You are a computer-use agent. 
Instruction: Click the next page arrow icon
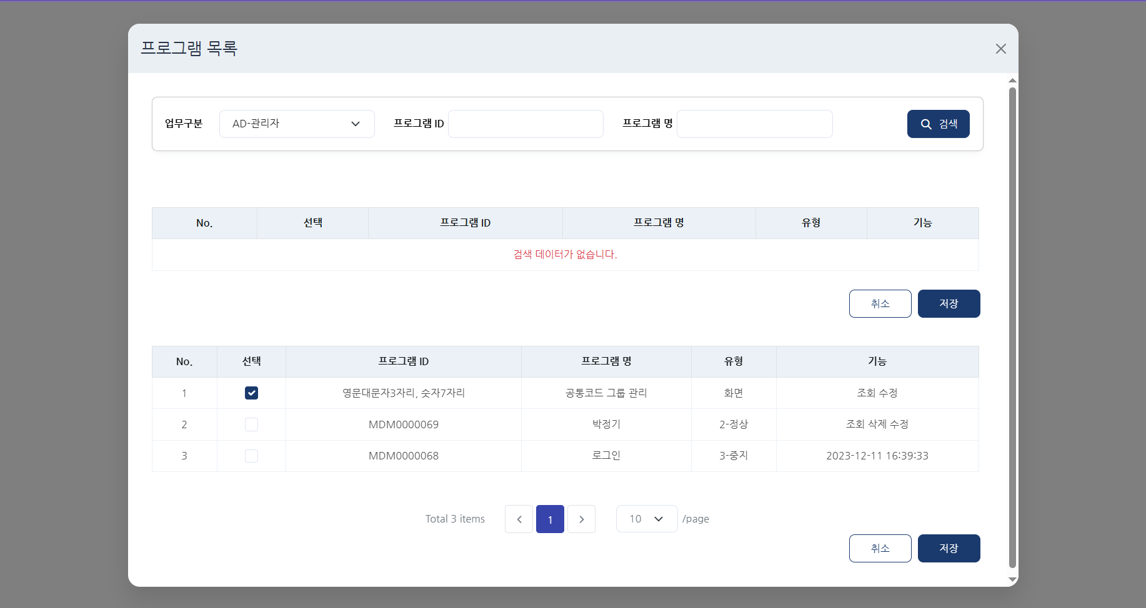coord(581,519)
